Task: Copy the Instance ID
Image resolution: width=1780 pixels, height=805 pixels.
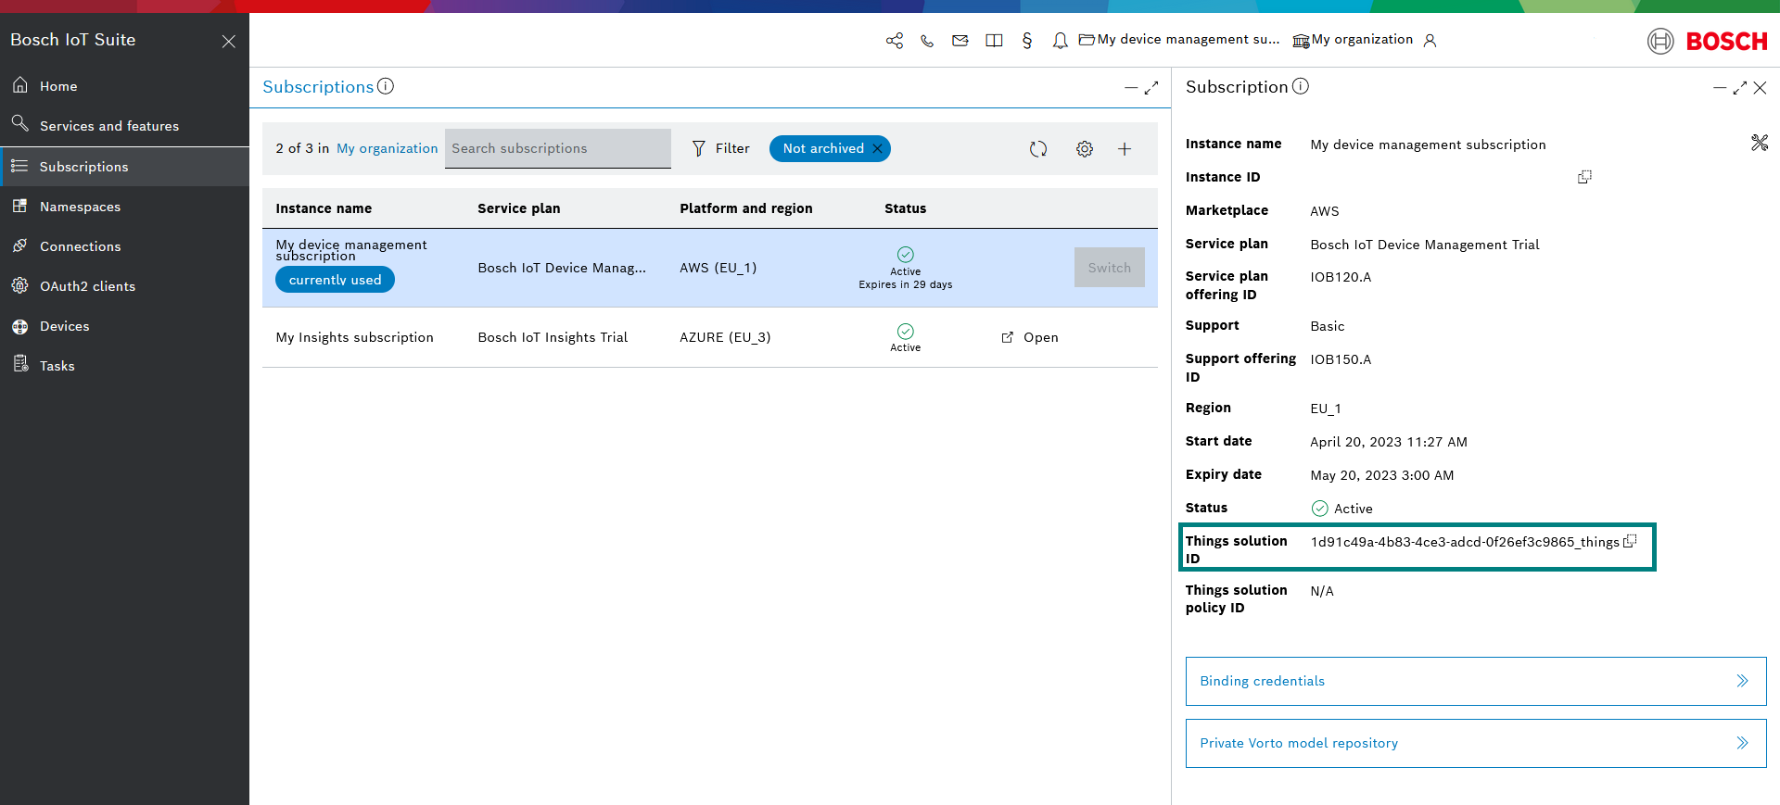Action: (x=1584, y=177)
